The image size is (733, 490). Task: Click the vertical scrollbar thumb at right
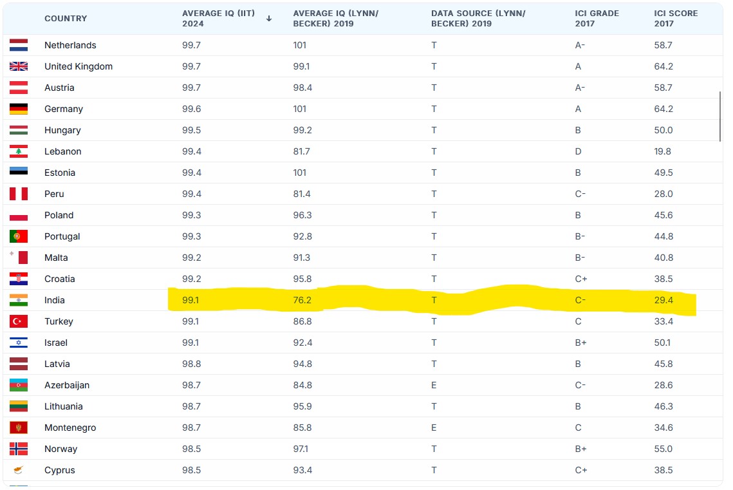[720, 116]
